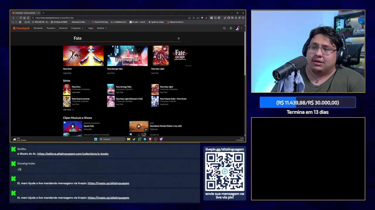Open the Significado código... bookmark
The width and height of the screenshot is (375, 210).
click(x=156, y=22)
